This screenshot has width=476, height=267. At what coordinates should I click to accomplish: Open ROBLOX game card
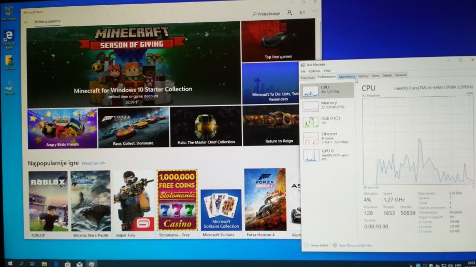coord(48,204)
